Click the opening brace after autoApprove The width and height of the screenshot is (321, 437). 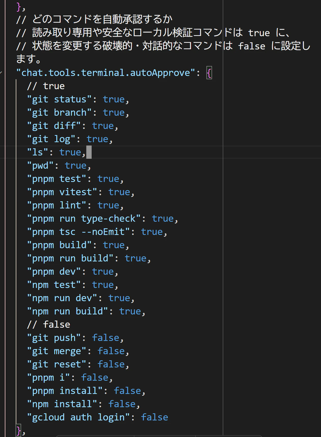tap(209, 73)
